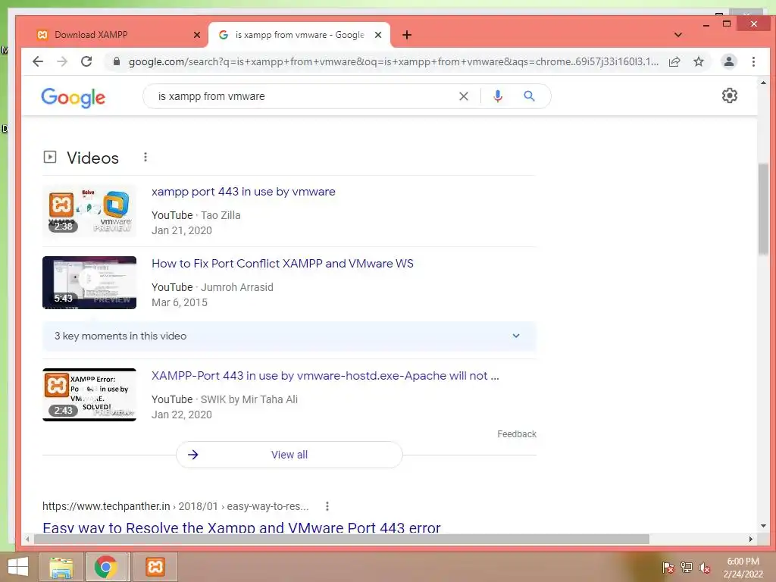Go to Google homepage logo

coord(74,98)
